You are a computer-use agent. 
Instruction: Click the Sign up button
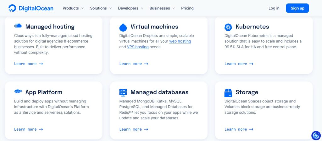[297, 8]
